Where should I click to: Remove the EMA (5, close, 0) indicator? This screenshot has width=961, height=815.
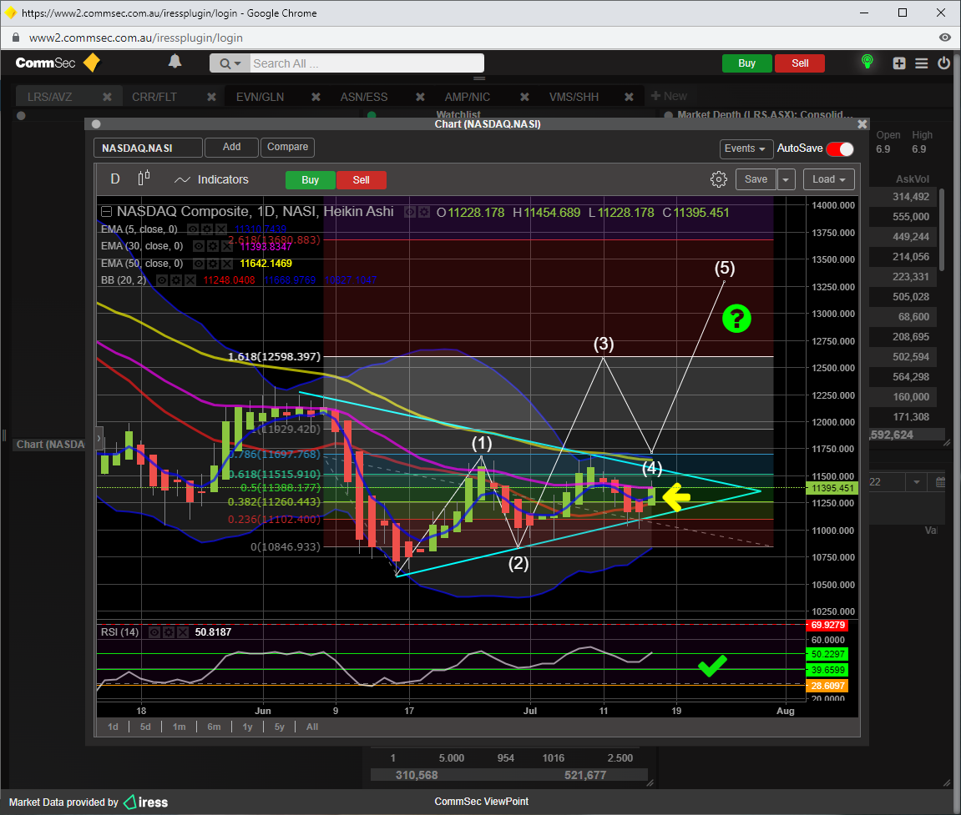click(x=220, y=229)
